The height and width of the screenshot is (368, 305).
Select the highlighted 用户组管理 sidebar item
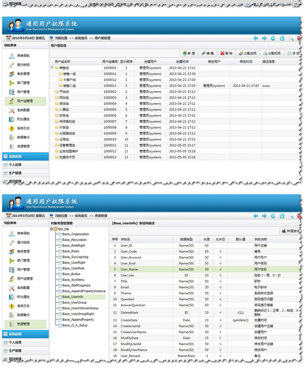[25, 101]
